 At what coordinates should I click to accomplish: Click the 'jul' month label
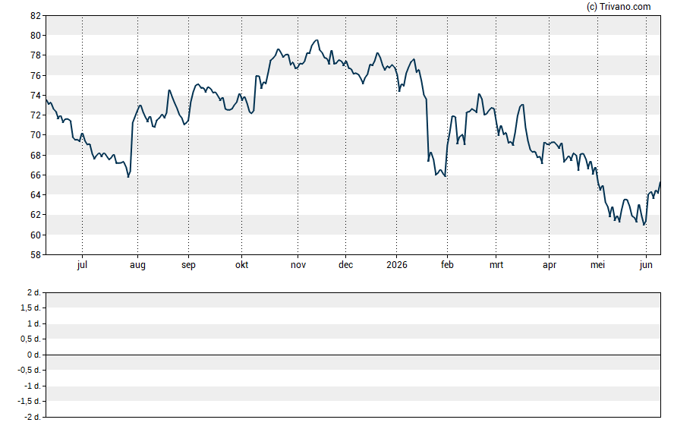(x=82, y=265)
